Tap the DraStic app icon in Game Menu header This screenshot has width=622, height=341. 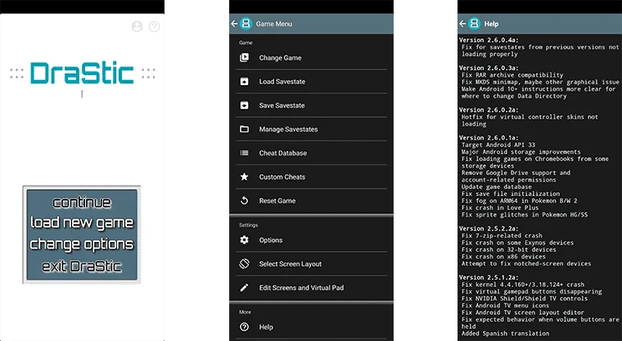[x=246, y=24]
